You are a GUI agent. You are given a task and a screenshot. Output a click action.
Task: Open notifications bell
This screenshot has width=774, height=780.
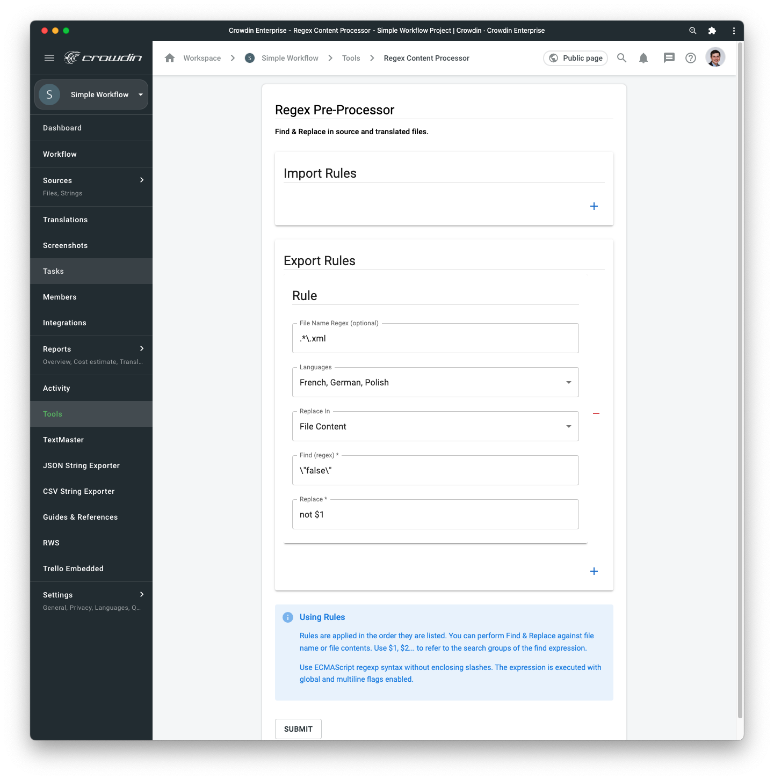(x=643, y=58)
